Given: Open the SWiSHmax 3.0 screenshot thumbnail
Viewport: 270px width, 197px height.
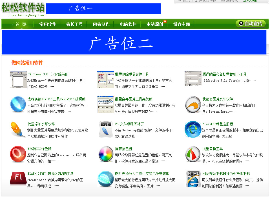Looking at the screenshot, I should click(18, 80).
